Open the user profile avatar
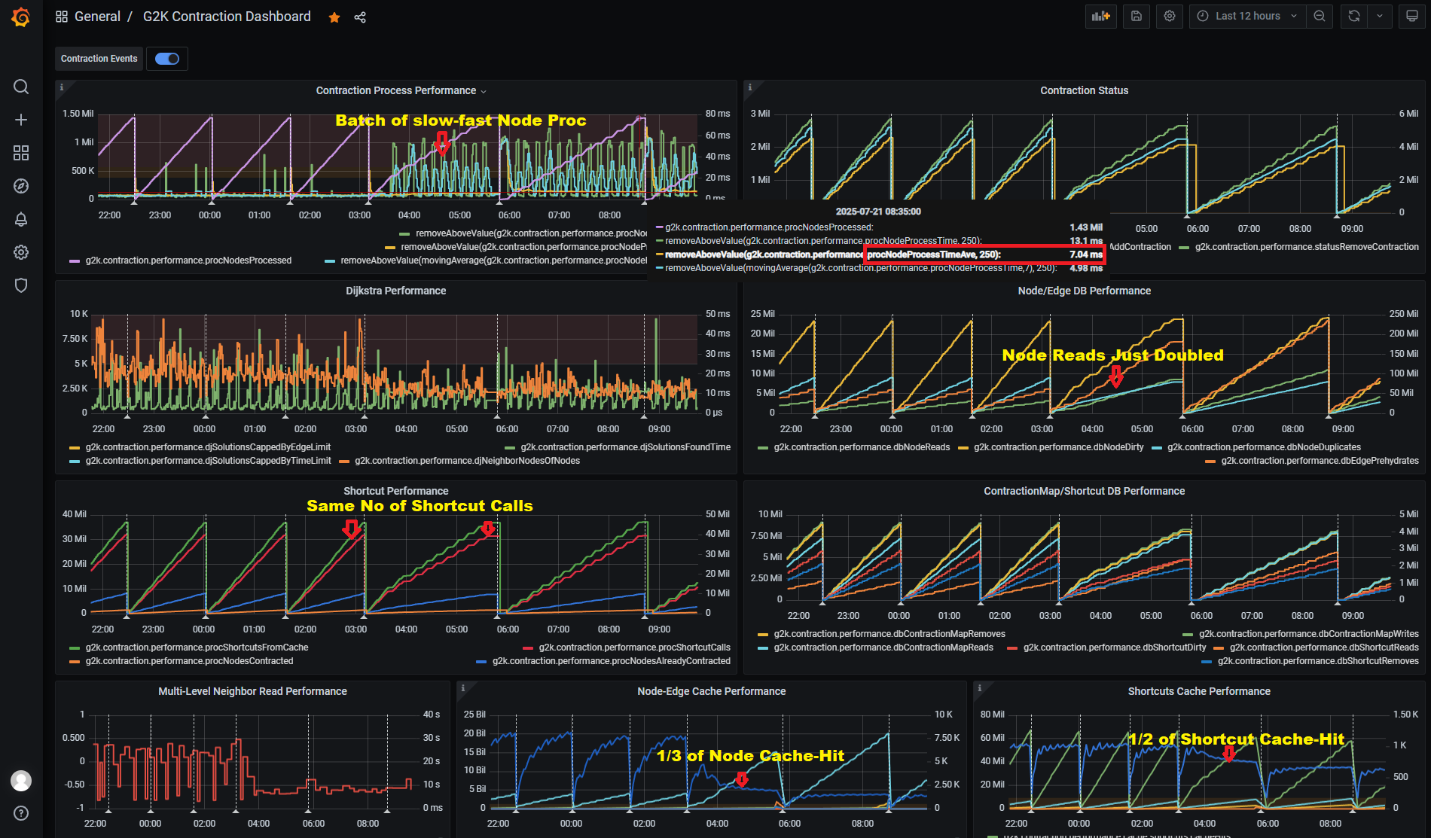The width and height of the screenshot is (1431, 838). pyautogui.click(x=21, y=781)
